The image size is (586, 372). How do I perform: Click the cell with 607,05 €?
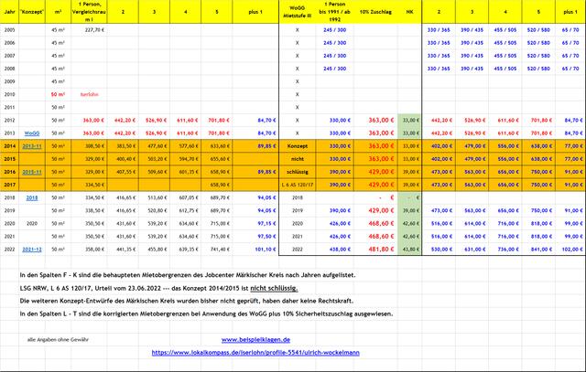185,197
